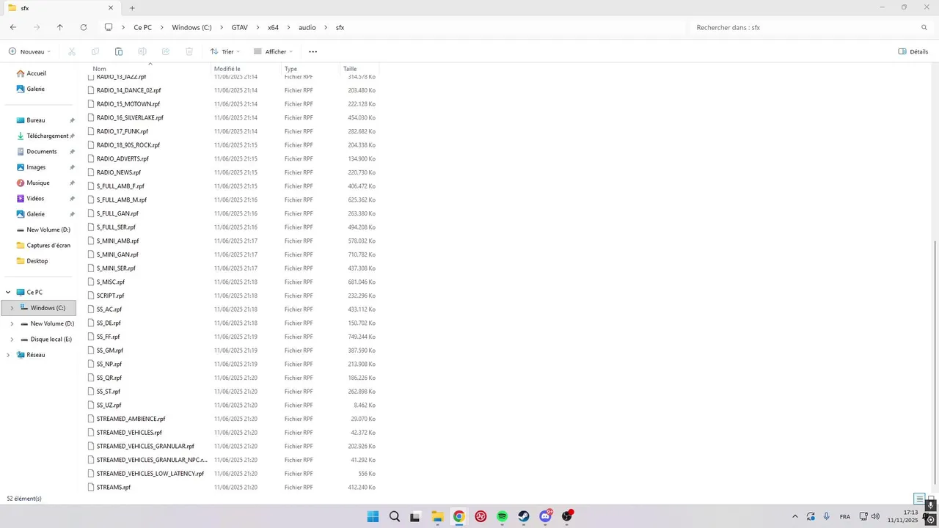Expand Windows (C:) in navigation tree
Image resolution: width=939 pixels, height=528 pixels.
pos(11,308)
